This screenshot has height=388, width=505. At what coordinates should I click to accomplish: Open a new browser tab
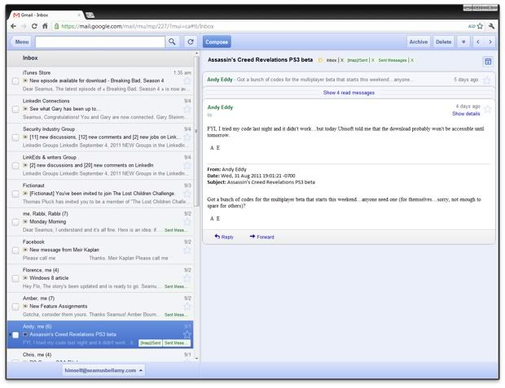(x=90, y=15)
